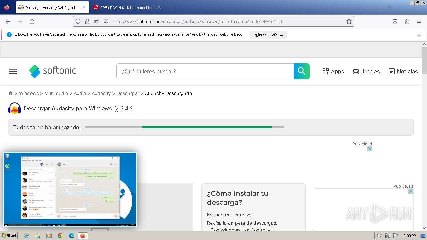Image resolution: width=427 pixels, height=240 pixels.
Task: Open File Explorer folder in taskbar
Action: 38,236
